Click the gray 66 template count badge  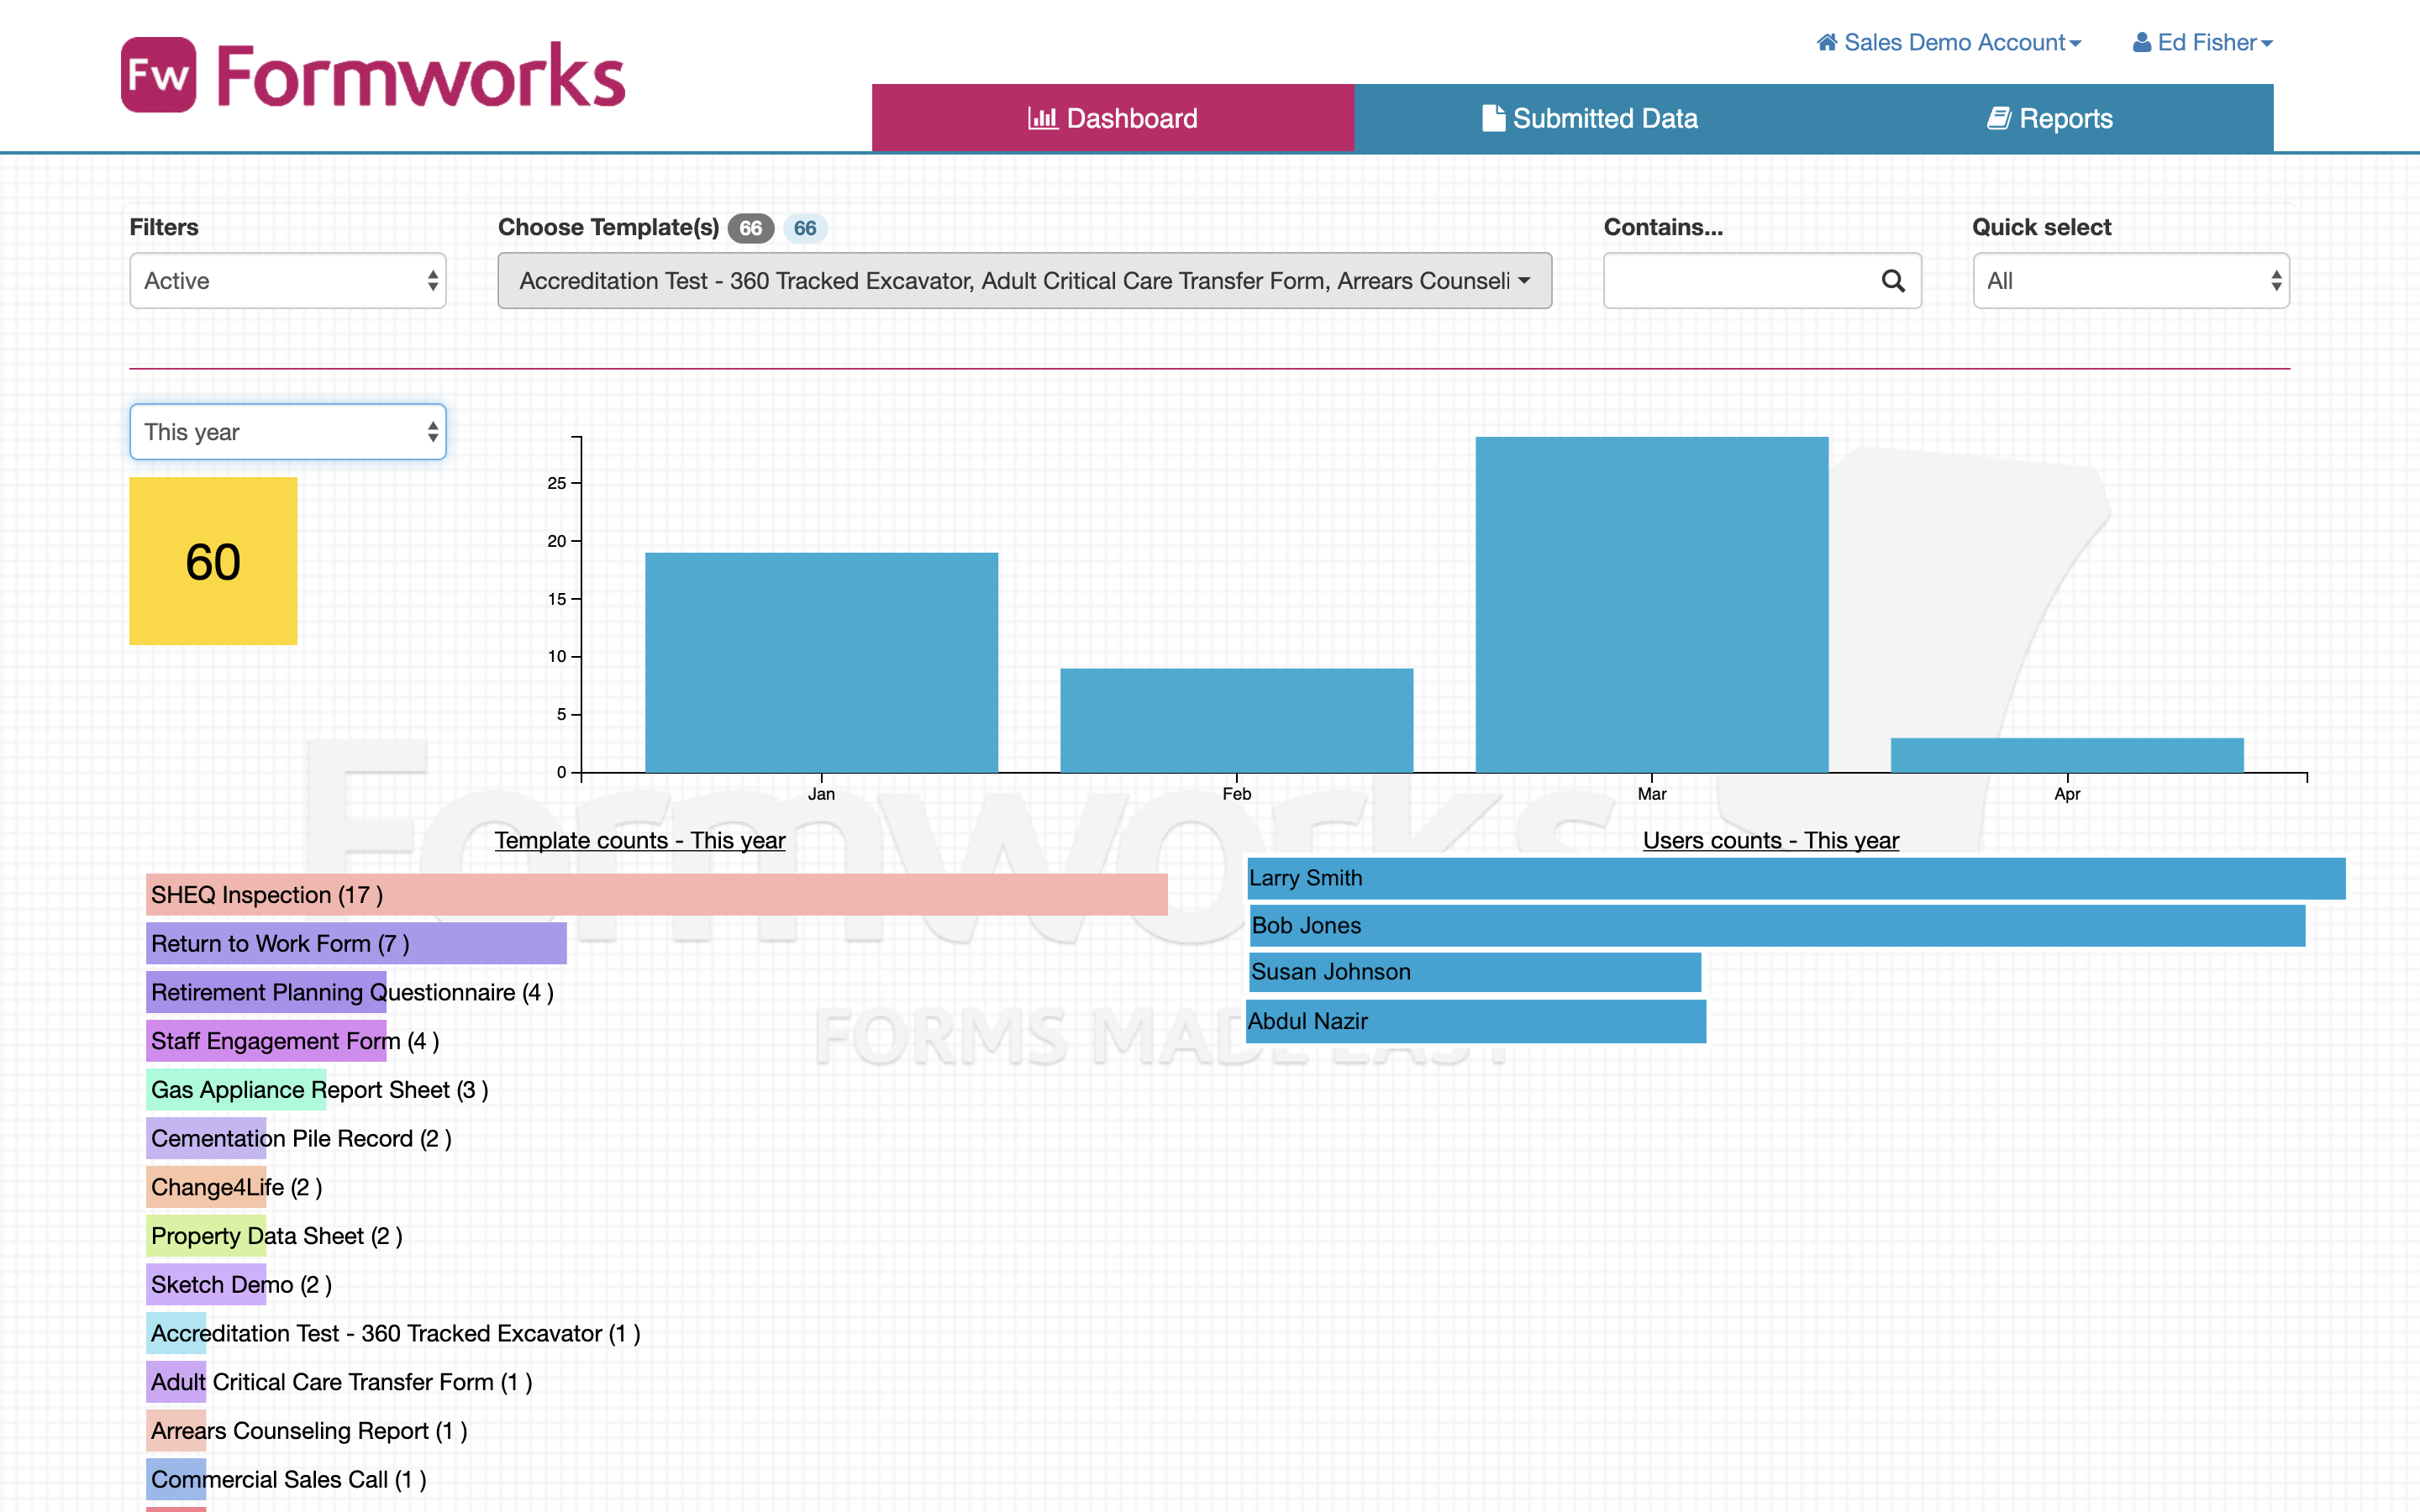[750, 228]
